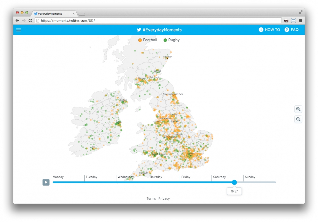This screenshot has width=318, height=222.
Task: Jump to Saturday on the timeline
Action: pyautogui.click(x=219, y=177)
